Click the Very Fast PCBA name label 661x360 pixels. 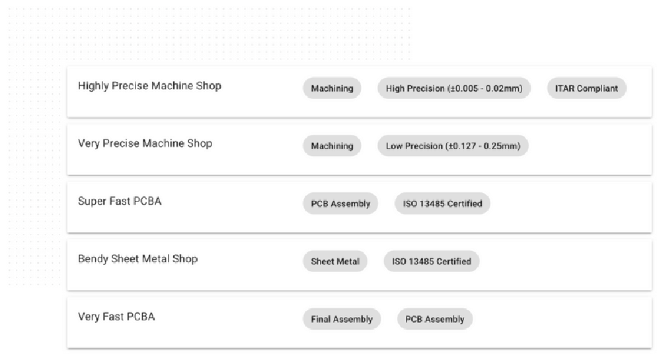tap(116, 316)
